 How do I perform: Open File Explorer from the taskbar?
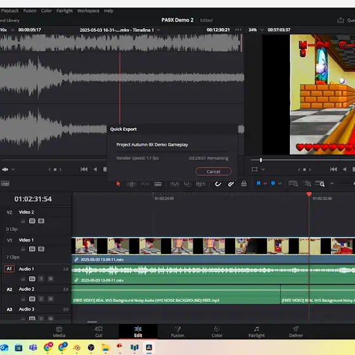click(x=105, y=347)
